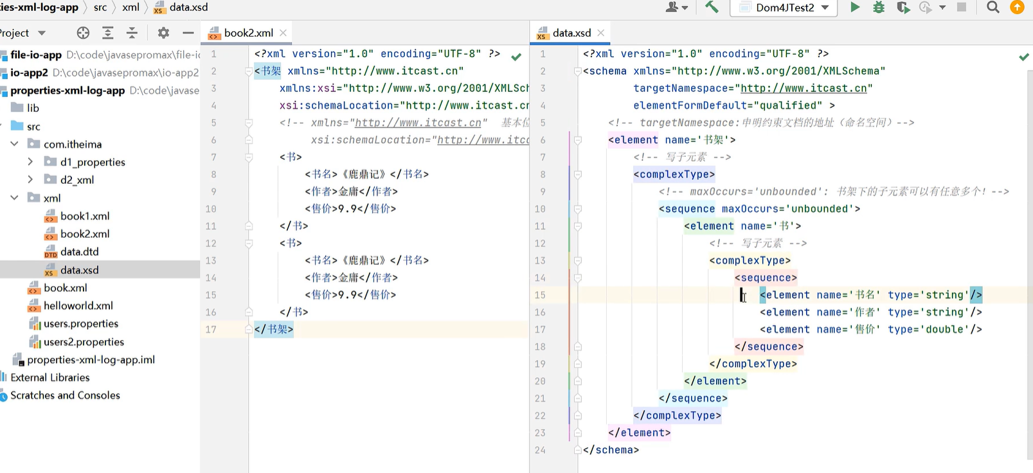Collapse the xml folder node
This screenshot has width=1033, height=473.
click(x=14, y=198)
